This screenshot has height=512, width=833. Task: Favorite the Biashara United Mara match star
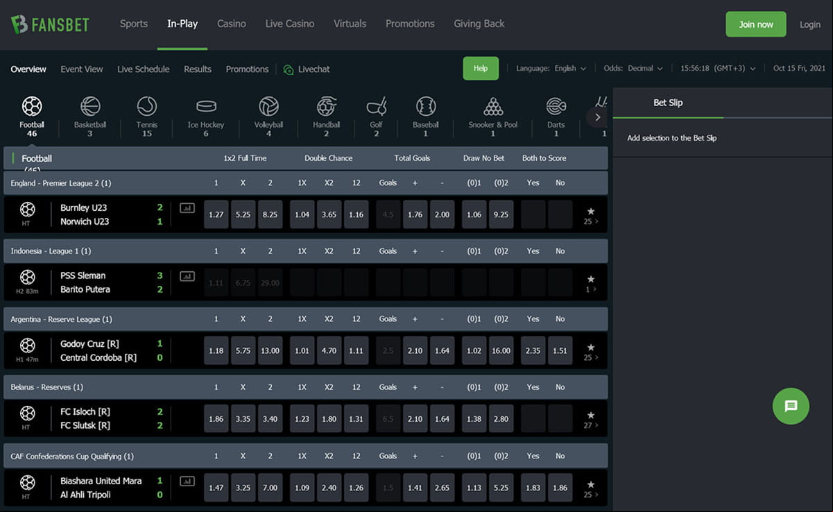pos(591,484)
